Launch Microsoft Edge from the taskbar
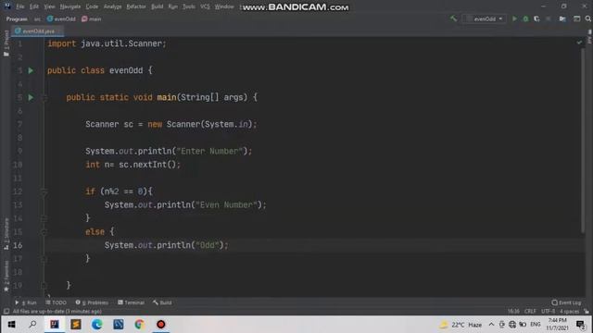Image resolution: width=593 pixels, height=333 pixels. [96, 325]
